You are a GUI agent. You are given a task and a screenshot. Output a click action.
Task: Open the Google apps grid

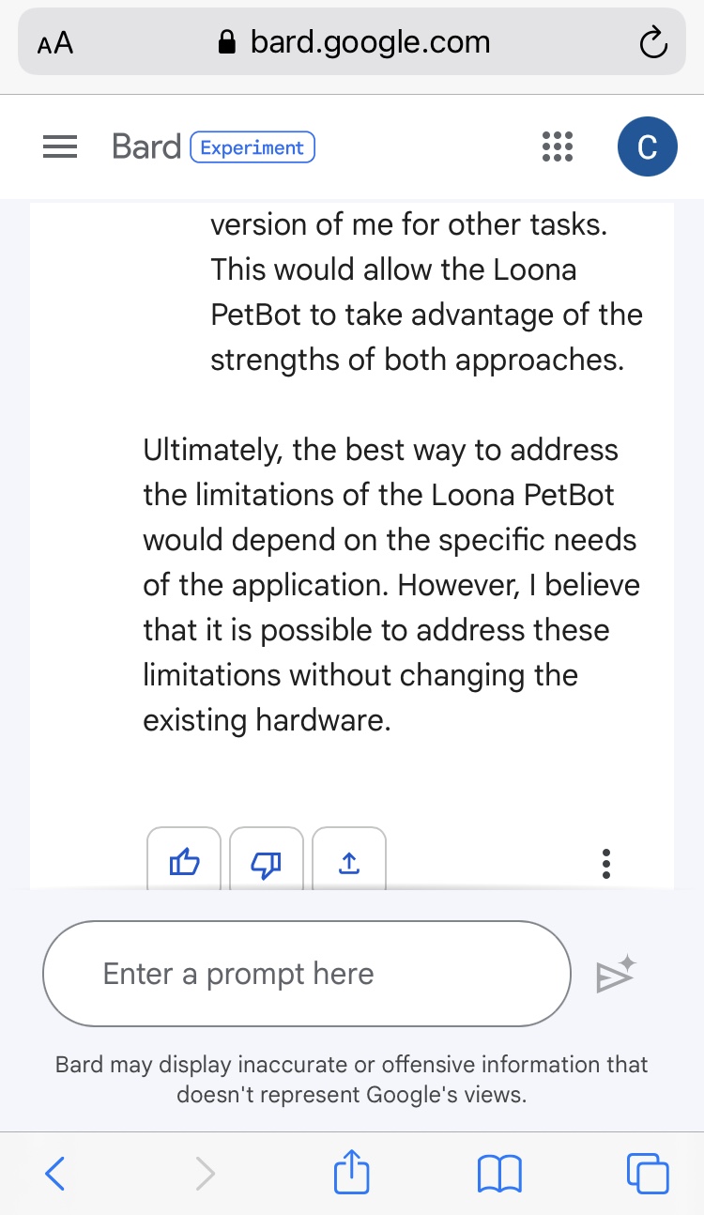click(557, 147)
